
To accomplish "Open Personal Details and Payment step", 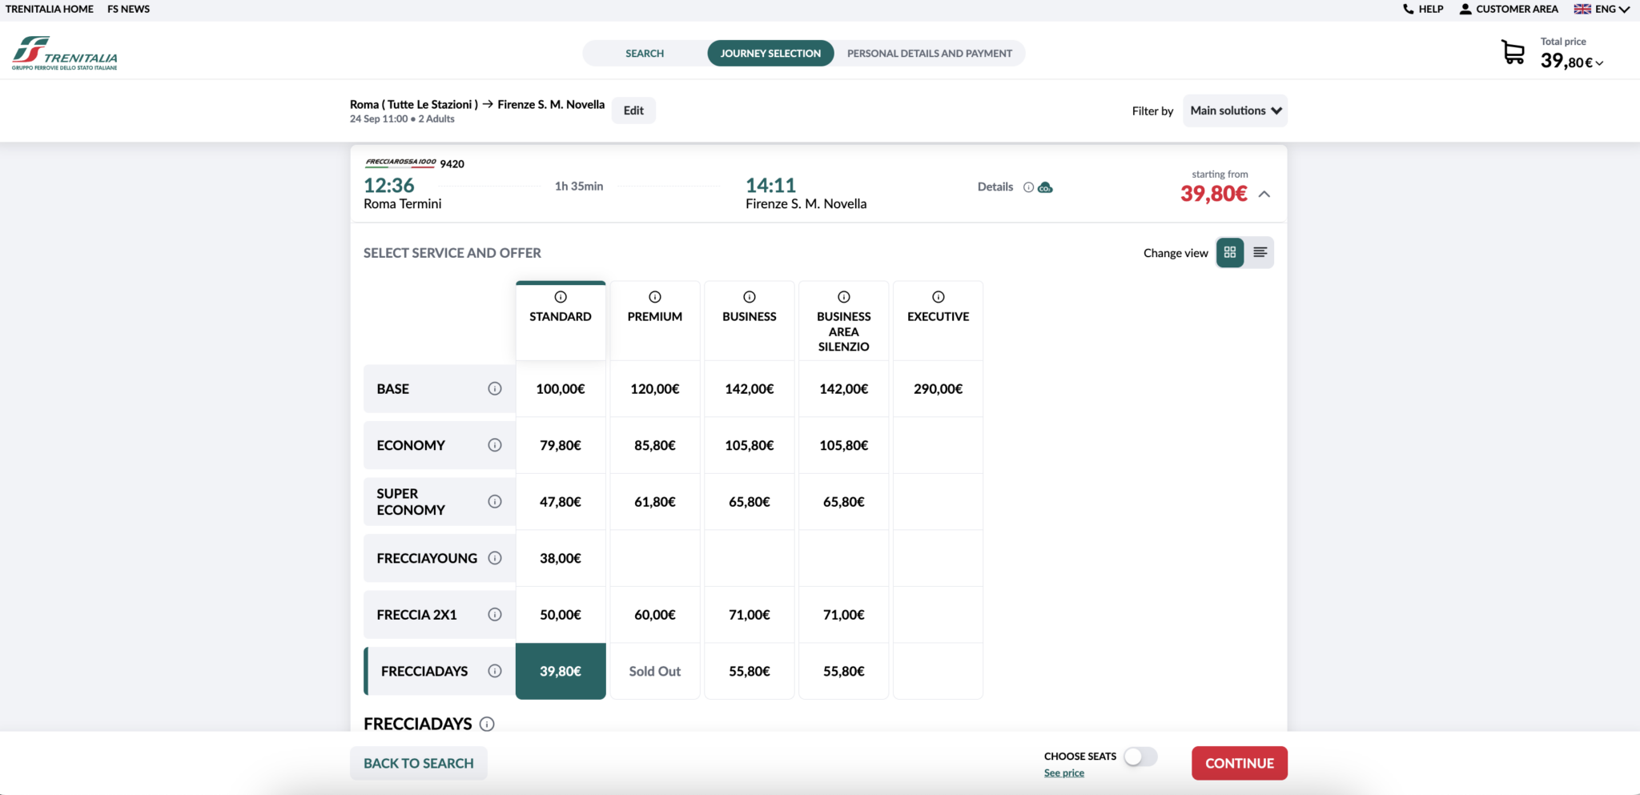I will 929,54.
